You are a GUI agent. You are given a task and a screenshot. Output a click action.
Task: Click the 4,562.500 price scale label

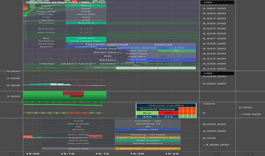pos(214,9)
